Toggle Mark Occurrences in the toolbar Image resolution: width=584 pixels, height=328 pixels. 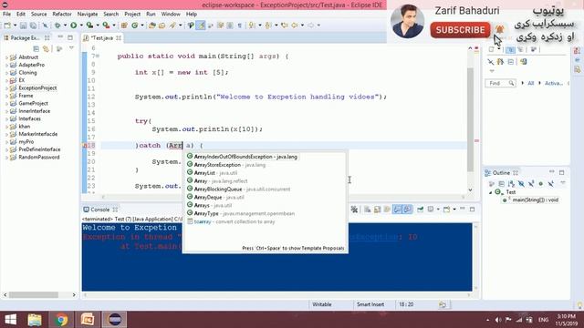201,26
